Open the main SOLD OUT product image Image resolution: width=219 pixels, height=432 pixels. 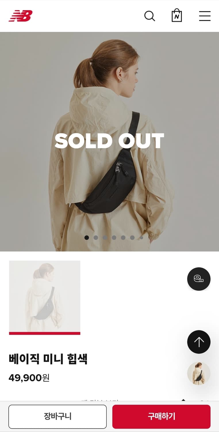(x=109, y=141)
